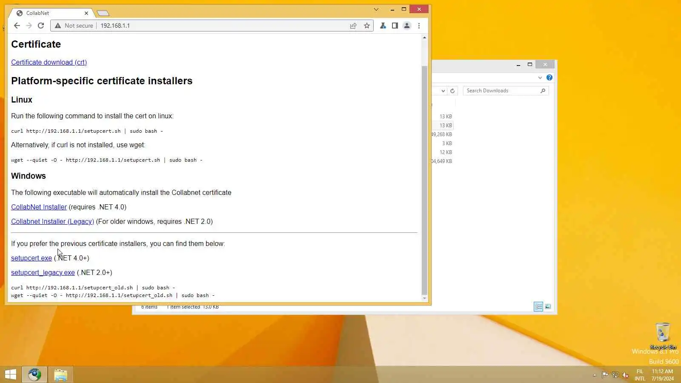Maximize the Explorer Downloads window
The height and width of the screenshot is (383, 681).
point(530,65)
